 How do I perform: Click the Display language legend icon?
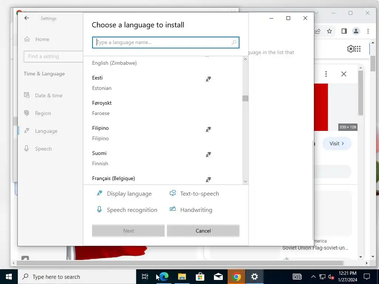(x=100, y=193)
